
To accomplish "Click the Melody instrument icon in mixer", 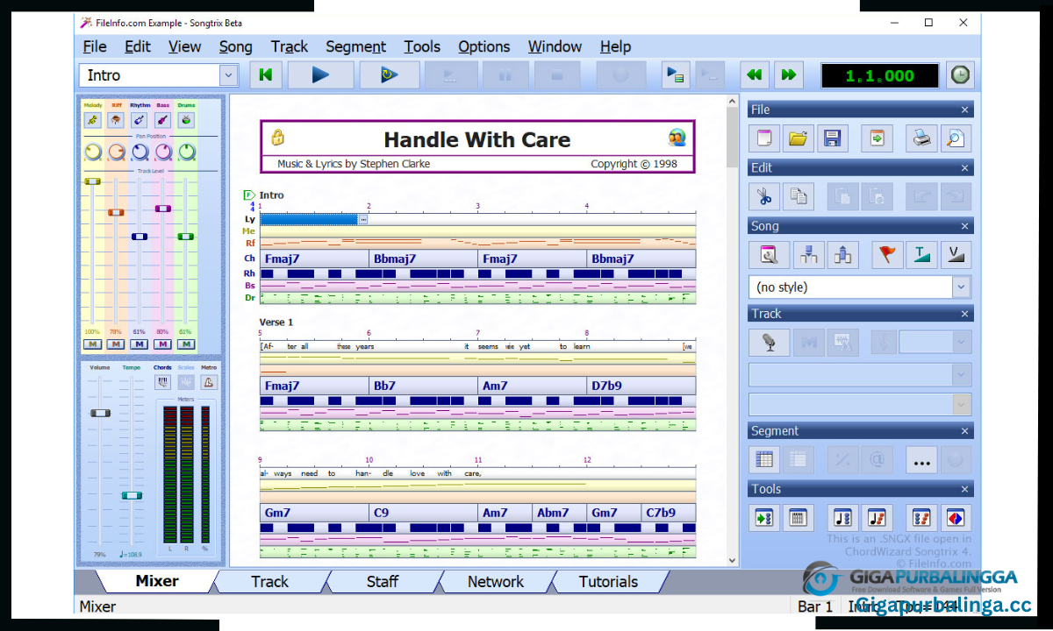I will (x=93, y=120).
